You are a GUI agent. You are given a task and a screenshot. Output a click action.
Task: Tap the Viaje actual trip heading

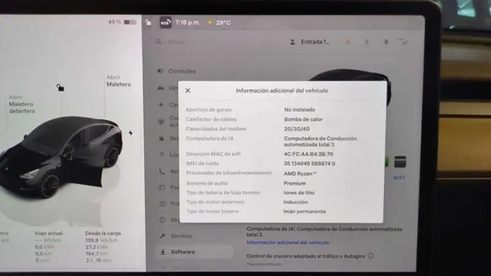tap(48, 233)
